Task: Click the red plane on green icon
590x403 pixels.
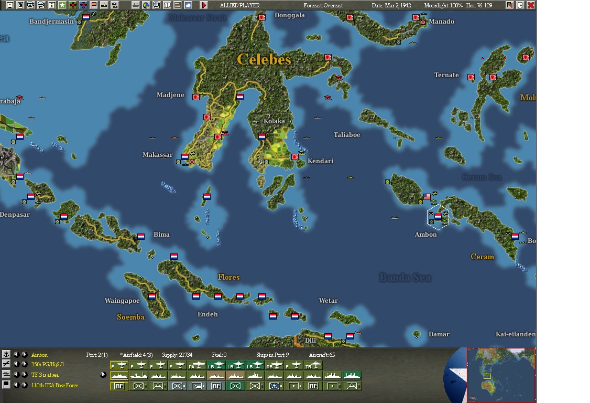Action: click(73, 5)
